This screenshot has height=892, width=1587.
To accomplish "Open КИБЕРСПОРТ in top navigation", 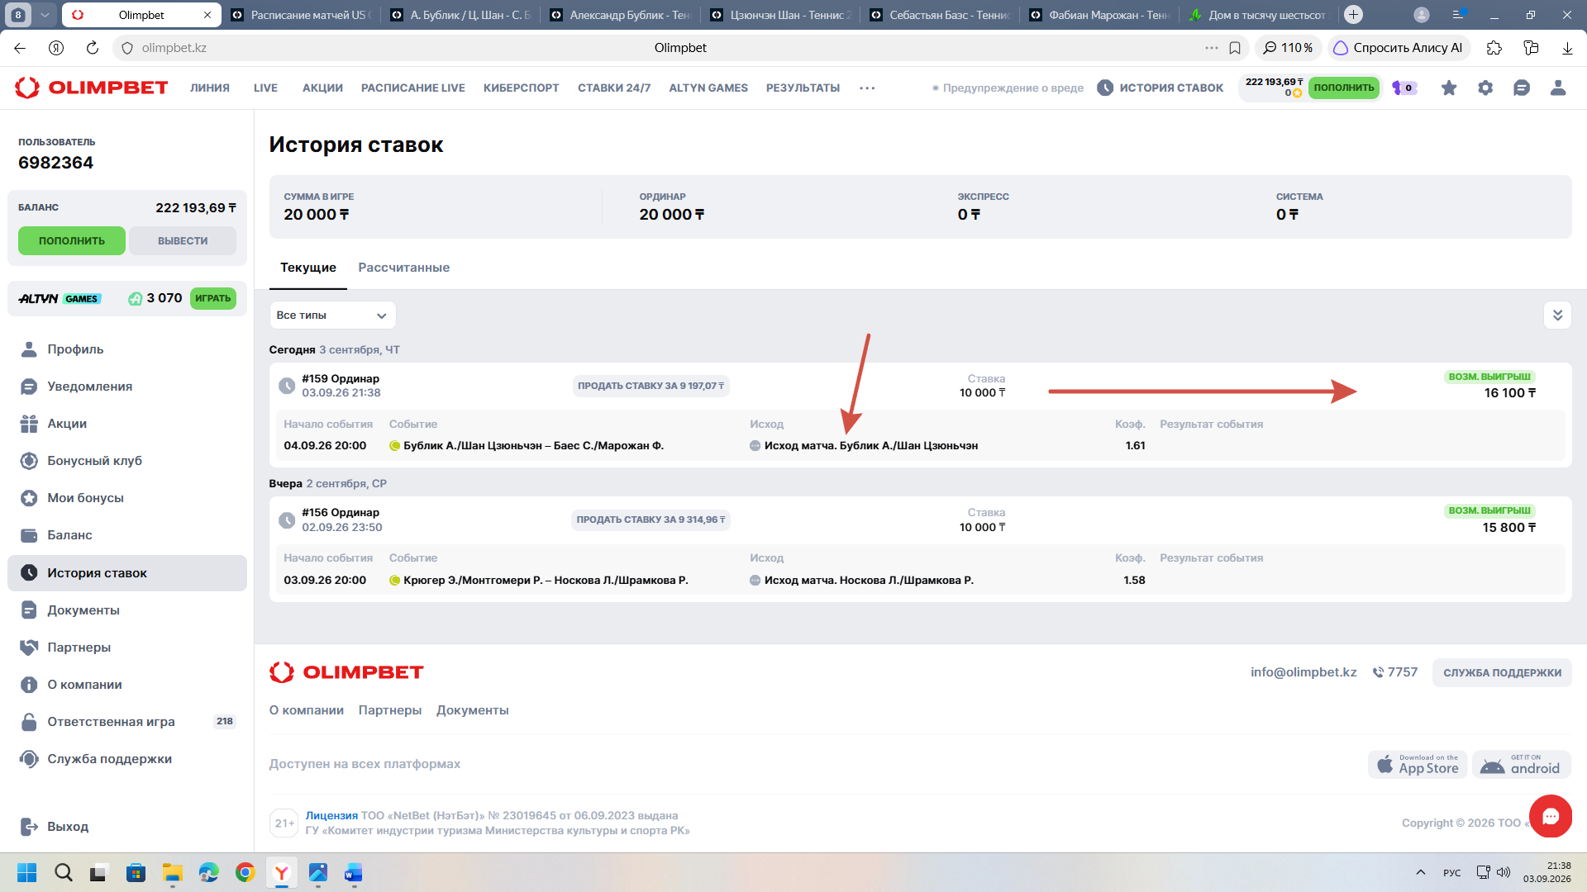I will 522,88.
